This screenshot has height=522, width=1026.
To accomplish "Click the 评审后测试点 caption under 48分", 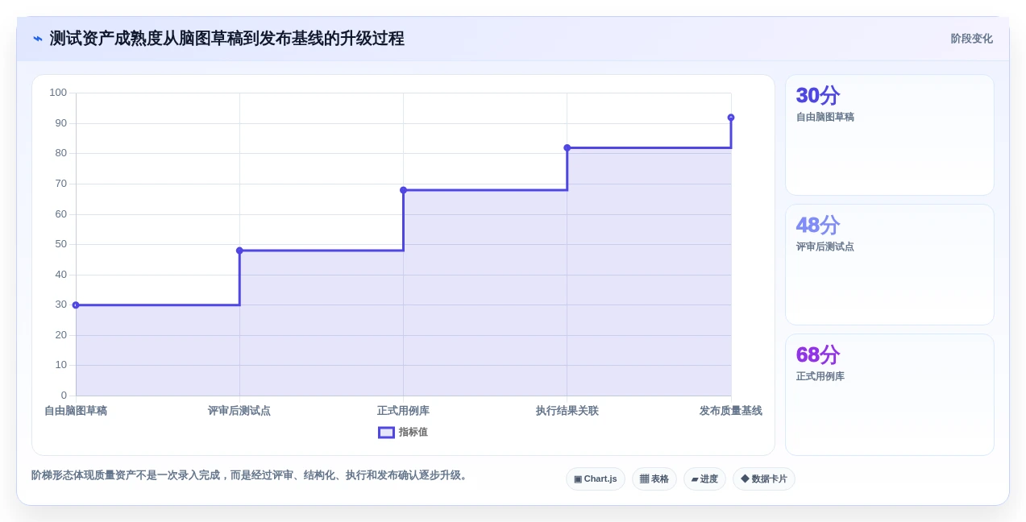I will coord(825,246).
